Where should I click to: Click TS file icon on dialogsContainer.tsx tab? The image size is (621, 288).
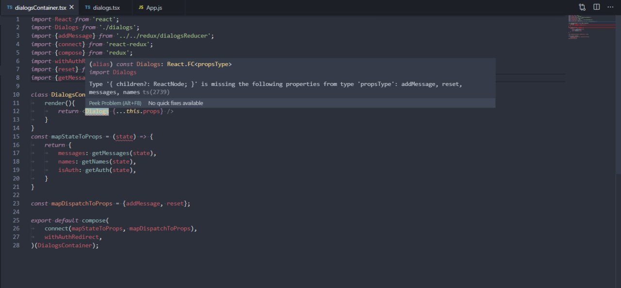coord(10,8)
